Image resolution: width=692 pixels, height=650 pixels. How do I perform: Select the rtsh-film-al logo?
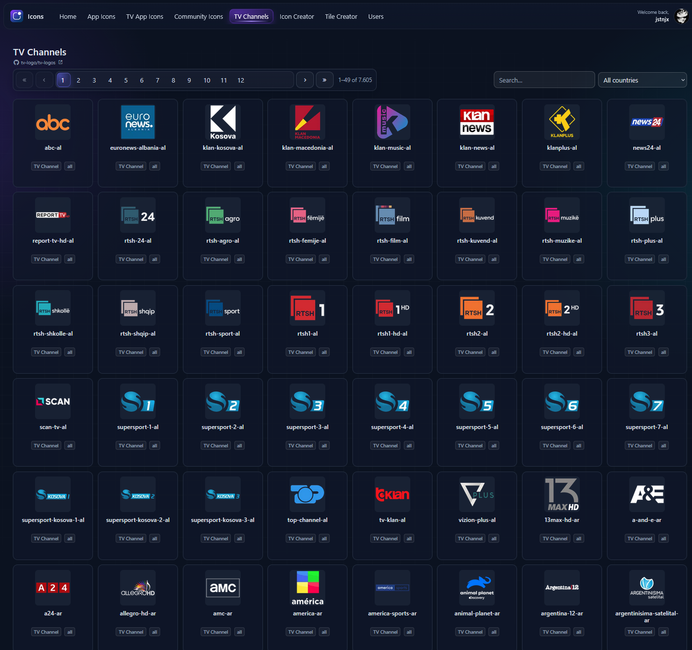(x=392, y=215)
